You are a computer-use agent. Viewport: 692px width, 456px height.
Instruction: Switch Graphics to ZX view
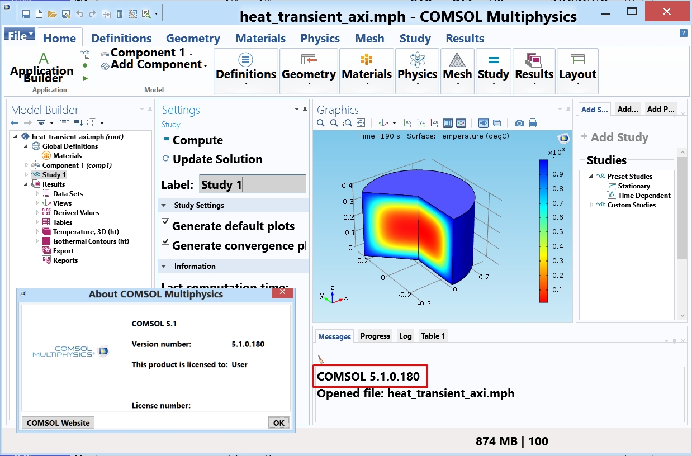point(434,123)
